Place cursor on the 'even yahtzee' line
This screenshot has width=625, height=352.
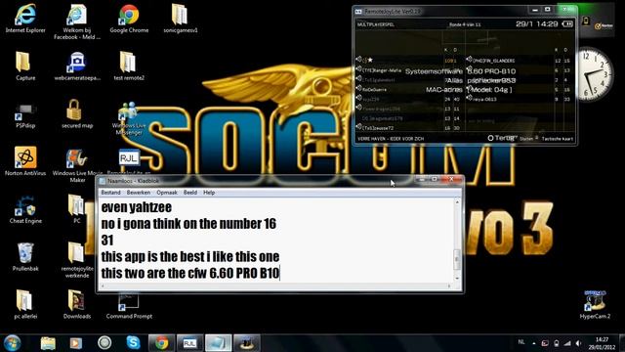pos(137,207)
